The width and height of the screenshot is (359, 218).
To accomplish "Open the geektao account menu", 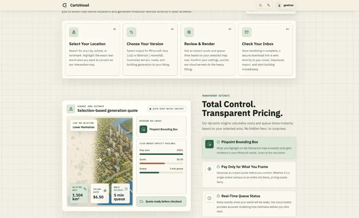I will pyautogui.click(x=286, y=5).
